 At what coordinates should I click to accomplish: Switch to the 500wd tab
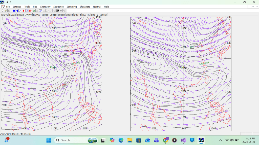point(20,15)
